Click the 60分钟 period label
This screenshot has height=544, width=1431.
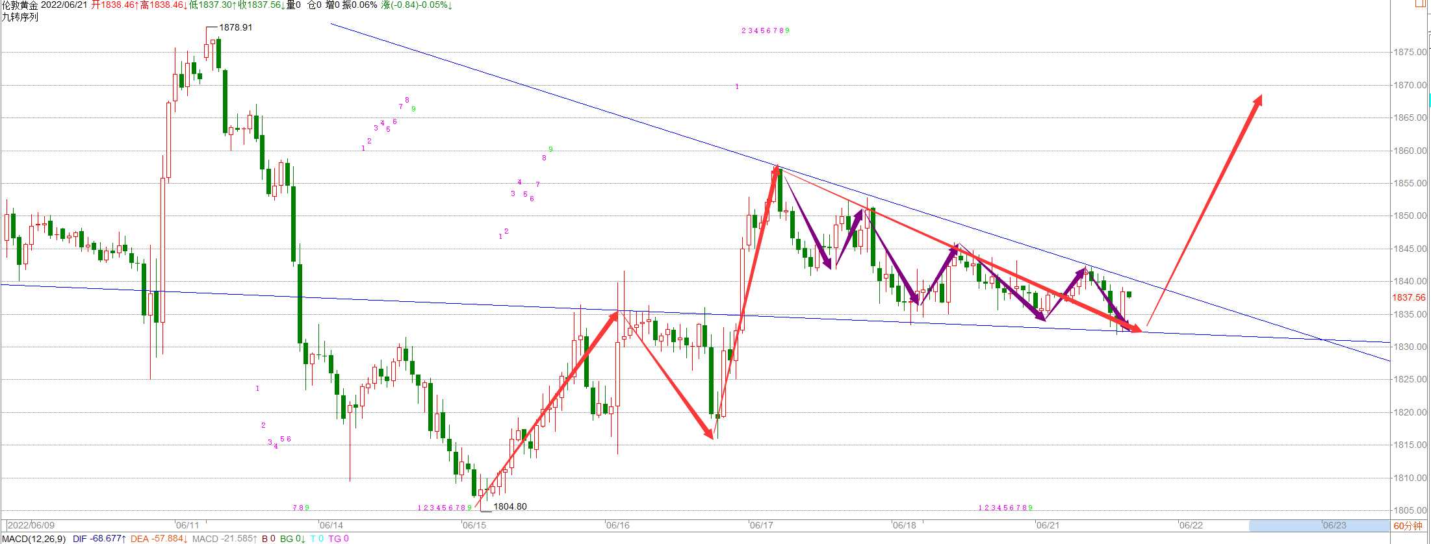[x=1408, y=526]
